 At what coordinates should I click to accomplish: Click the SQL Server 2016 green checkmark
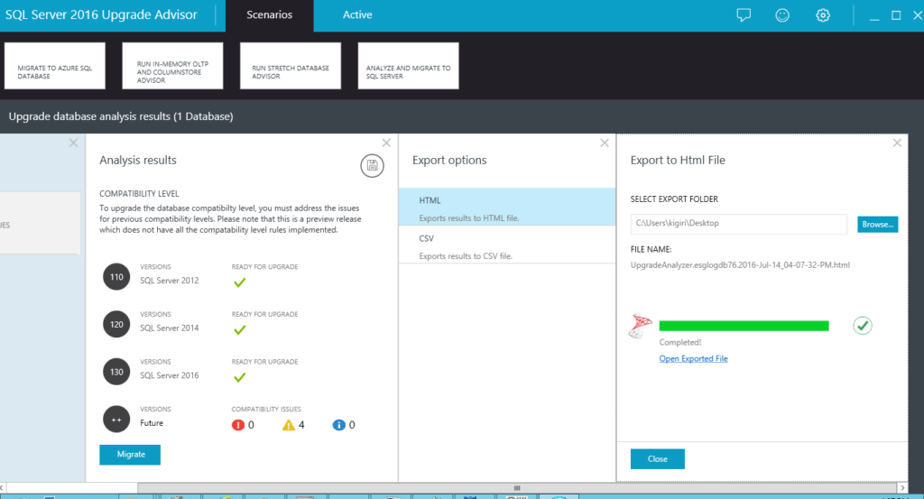(239, 378)
